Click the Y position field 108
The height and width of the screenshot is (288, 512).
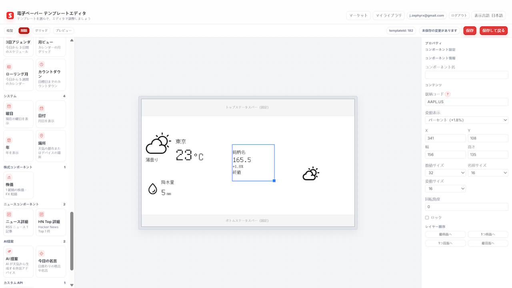pos(488,138)
